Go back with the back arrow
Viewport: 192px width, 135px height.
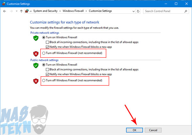5,11
